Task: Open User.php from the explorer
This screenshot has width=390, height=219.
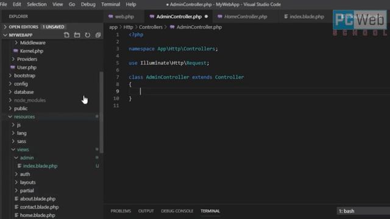Action: 27,68
